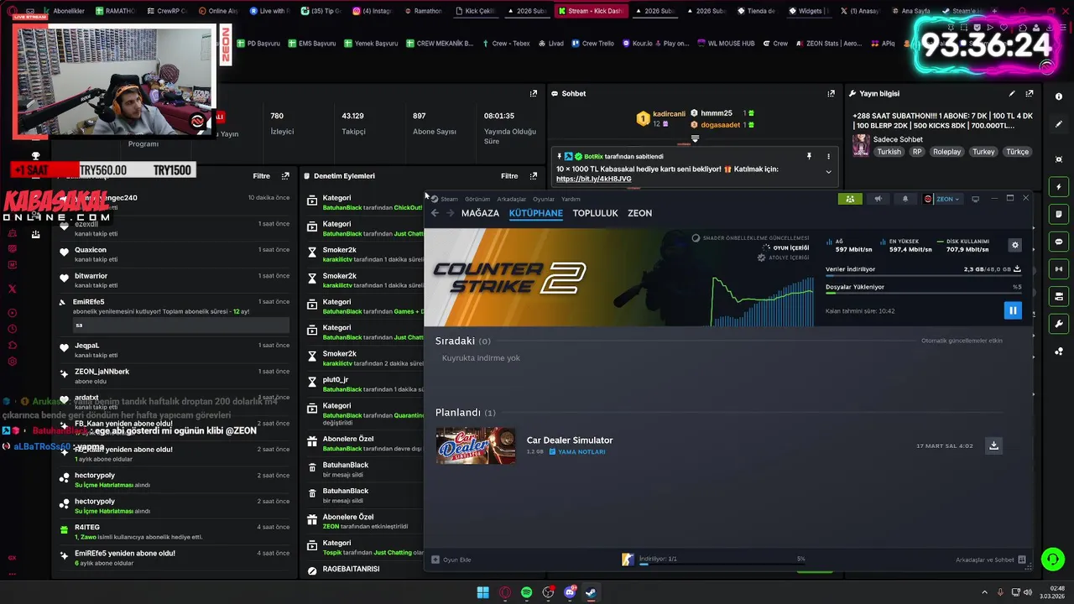Open the Crew Trello bookmark
The width and height of the screenshot is (1074, 604).
click(592, 44)
